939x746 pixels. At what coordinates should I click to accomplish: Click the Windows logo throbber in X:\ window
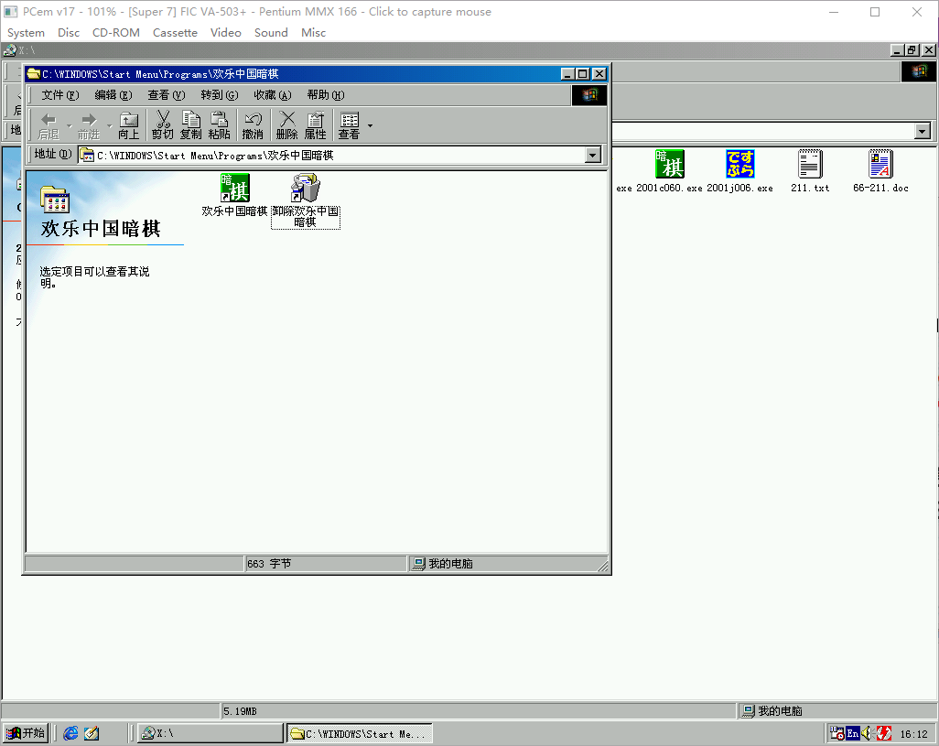(919, 71)
